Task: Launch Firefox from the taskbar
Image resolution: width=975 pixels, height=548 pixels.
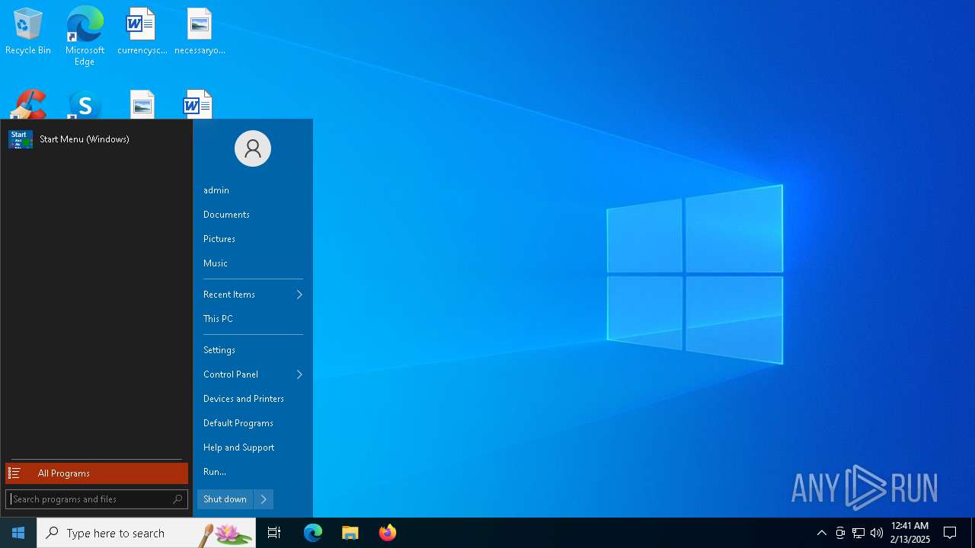Action: 388,533
